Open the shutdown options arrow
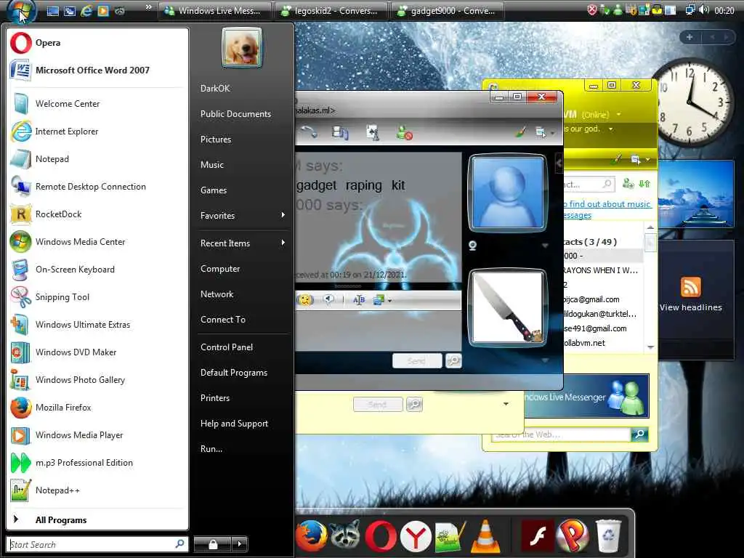Screen dimensions: 744x558 [240, 543]
